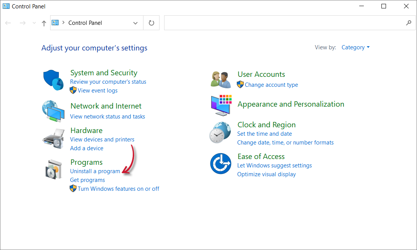Close the Control Panel window
The width and height of the screenshot is (417, 250).
tap(406, 6)
